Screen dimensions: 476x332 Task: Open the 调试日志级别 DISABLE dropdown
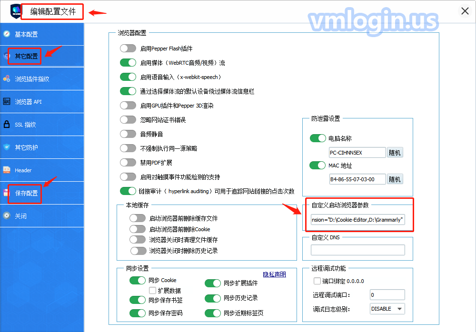(x=387, y=309)
